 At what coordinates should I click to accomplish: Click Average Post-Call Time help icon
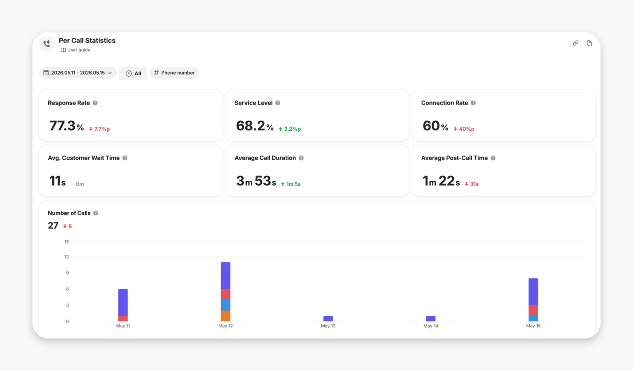tap(493, 158)
